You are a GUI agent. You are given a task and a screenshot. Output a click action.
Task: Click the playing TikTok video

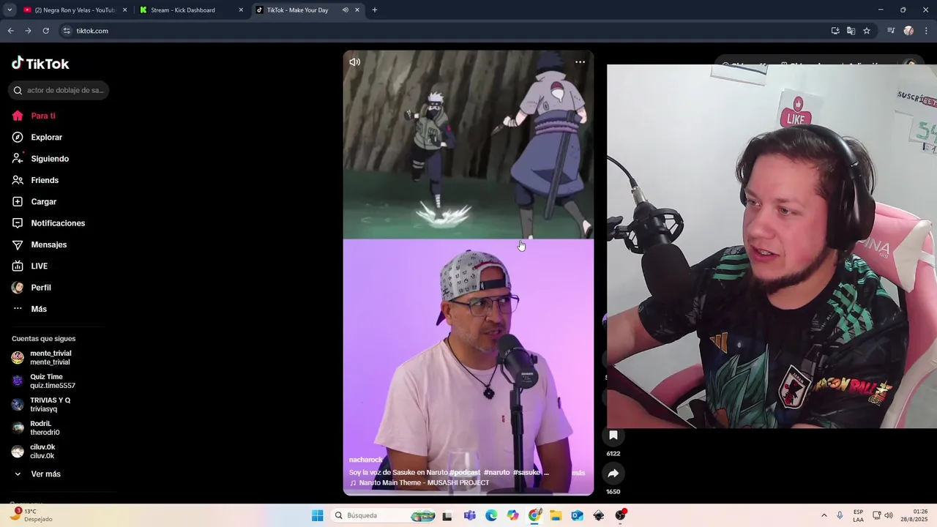(x=468, y=273)
